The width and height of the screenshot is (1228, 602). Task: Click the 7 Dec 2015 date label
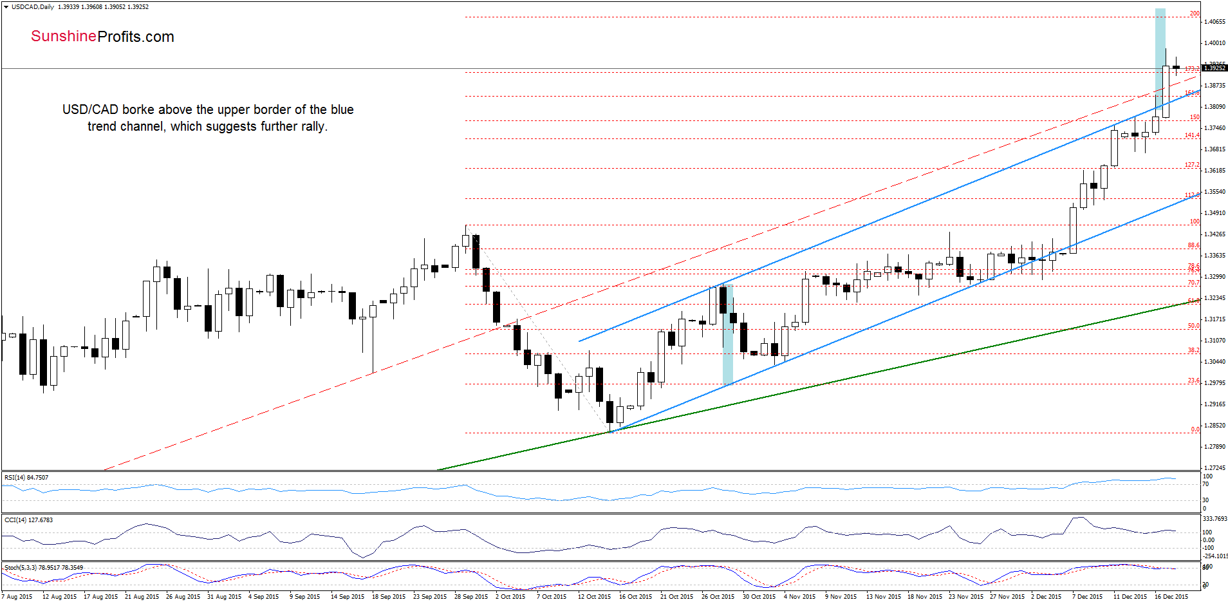click(1088, 597)
